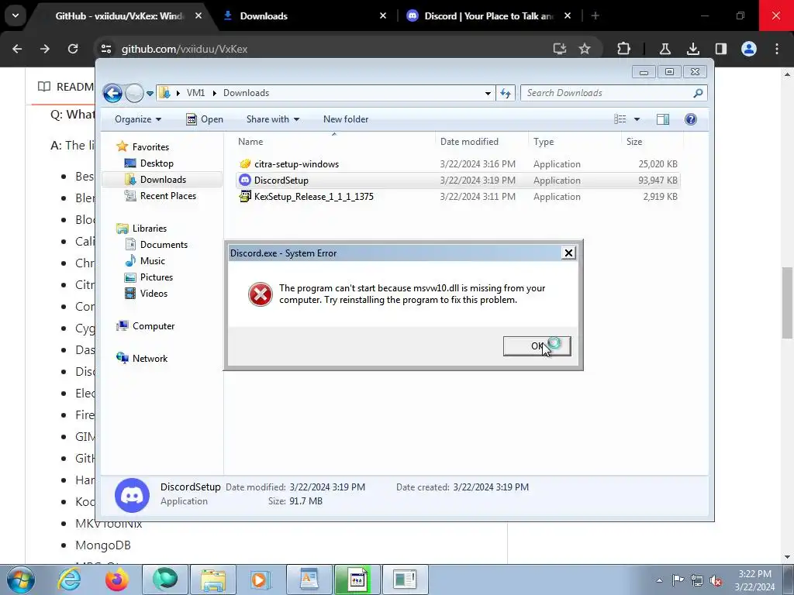Click Open in the Explorer toolbar
794x595 pixels.
pyautogui.click(x=205, y=119)
